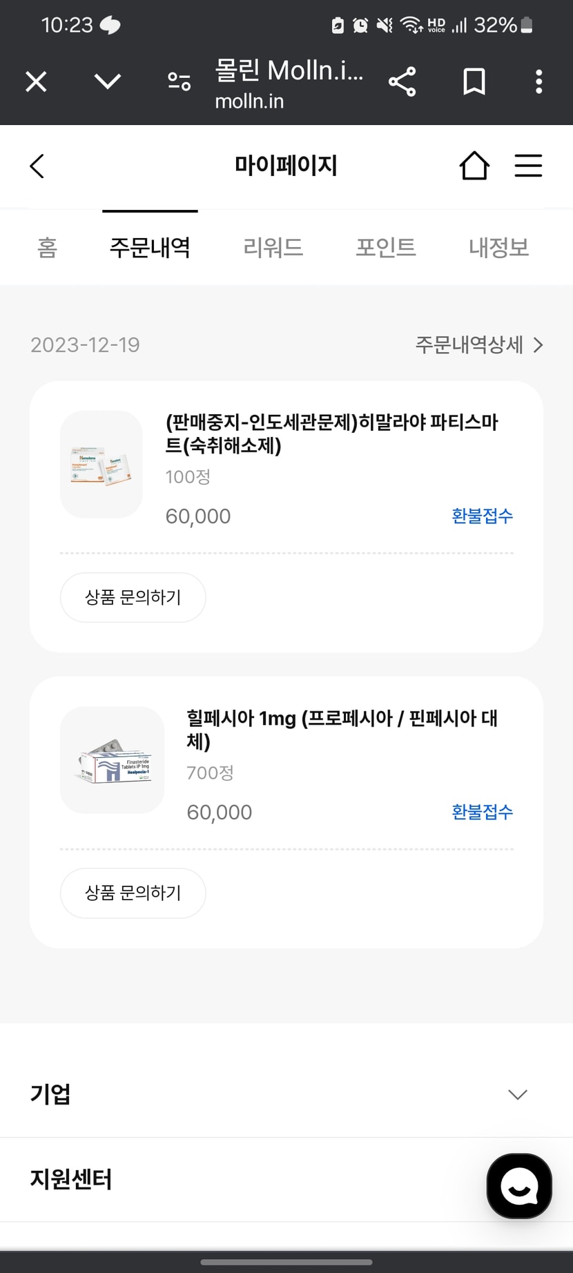Go back using the 마이페이지 back arrow

(37, 166)
